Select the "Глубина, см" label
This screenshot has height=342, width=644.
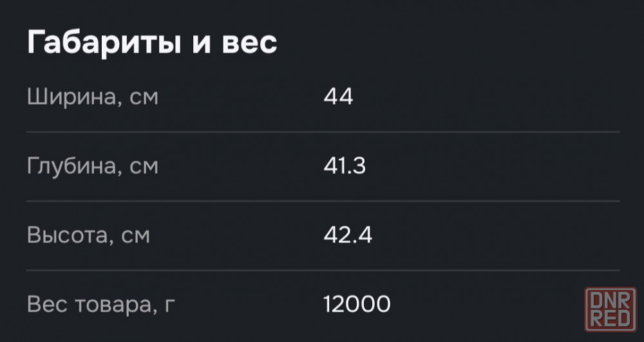click(92, 167)
